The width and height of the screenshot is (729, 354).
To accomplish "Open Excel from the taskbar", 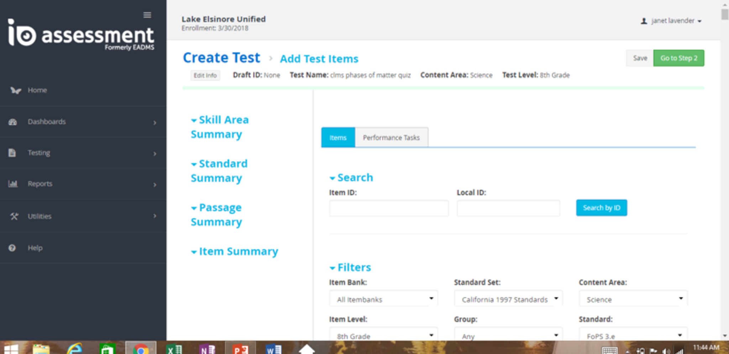I will tap(174, 349).
